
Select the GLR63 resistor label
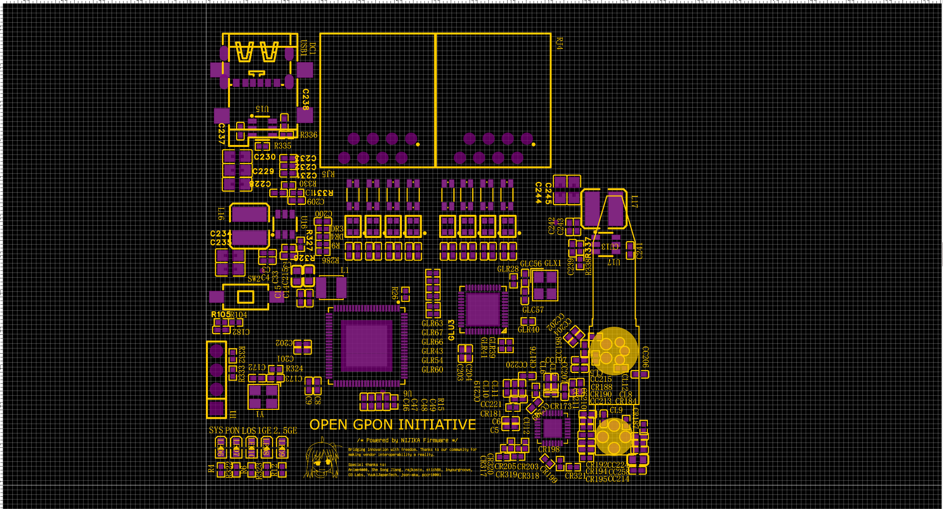pyautogui.click(x=432, y=323)
